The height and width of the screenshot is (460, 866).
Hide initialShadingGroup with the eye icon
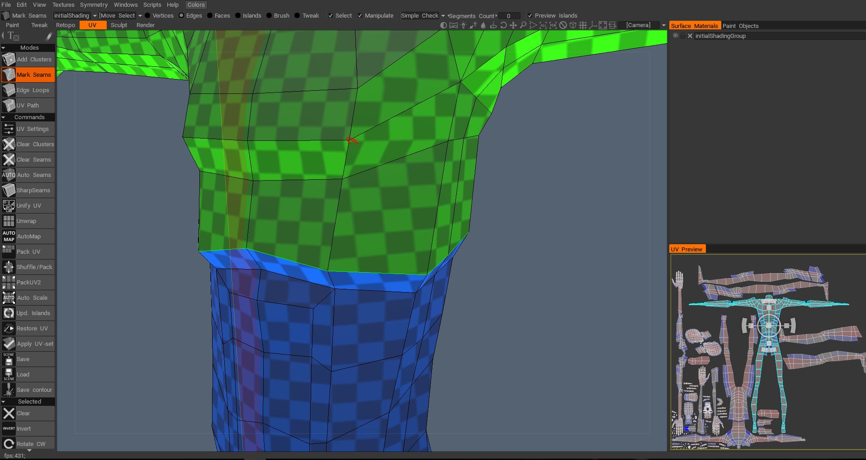(x=676, y=36)
